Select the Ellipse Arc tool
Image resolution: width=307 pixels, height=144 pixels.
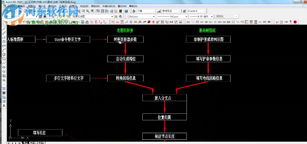point(4,72)
